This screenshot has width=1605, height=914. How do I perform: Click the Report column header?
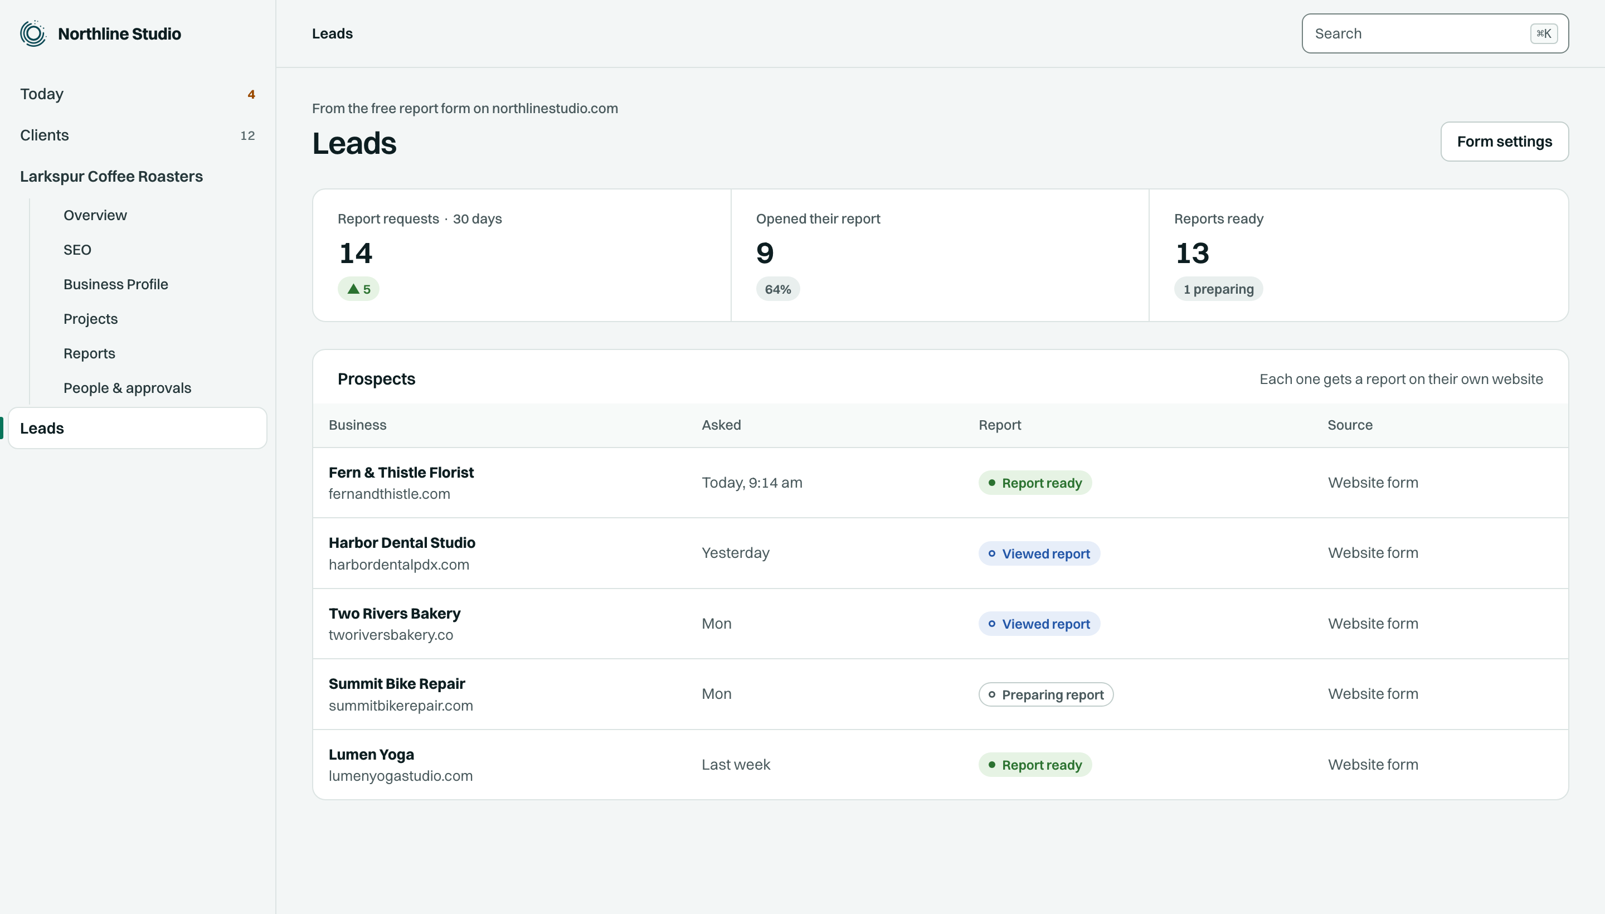pos(999,425)
